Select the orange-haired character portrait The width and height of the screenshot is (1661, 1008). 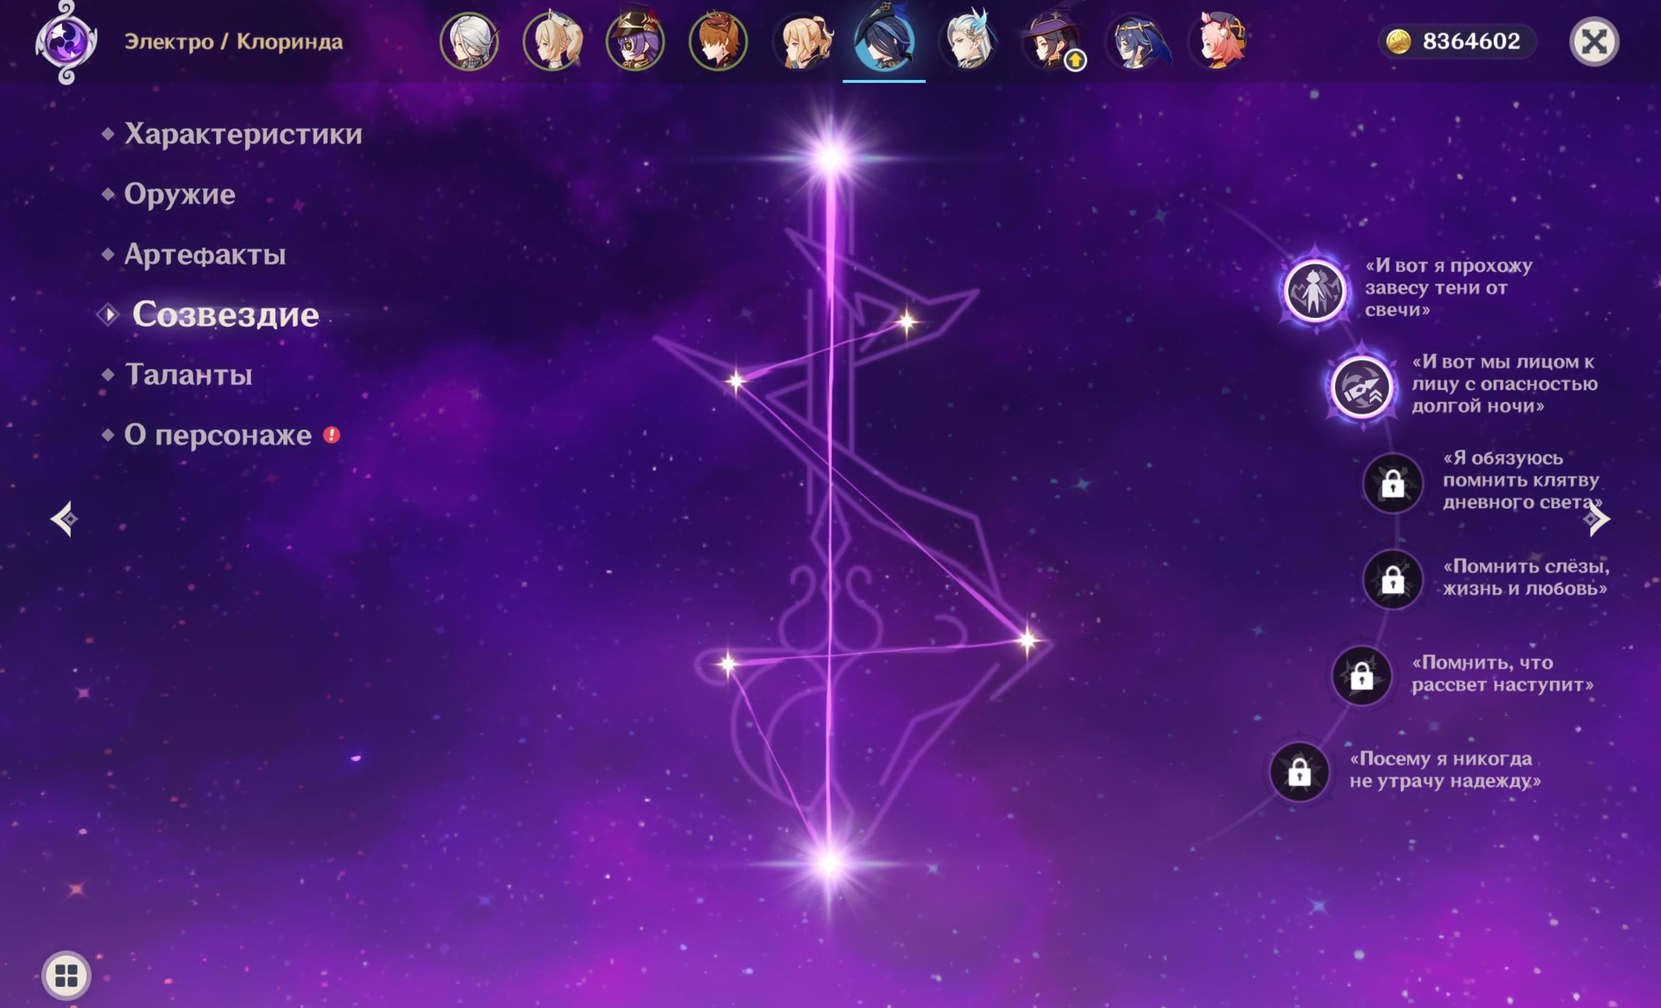(x=718, y=41)
